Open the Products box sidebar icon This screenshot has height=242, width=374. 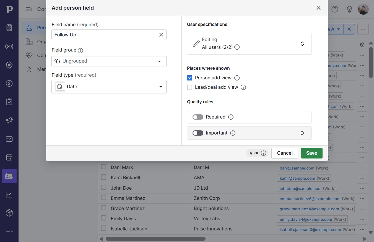click(x=9, y=213)
